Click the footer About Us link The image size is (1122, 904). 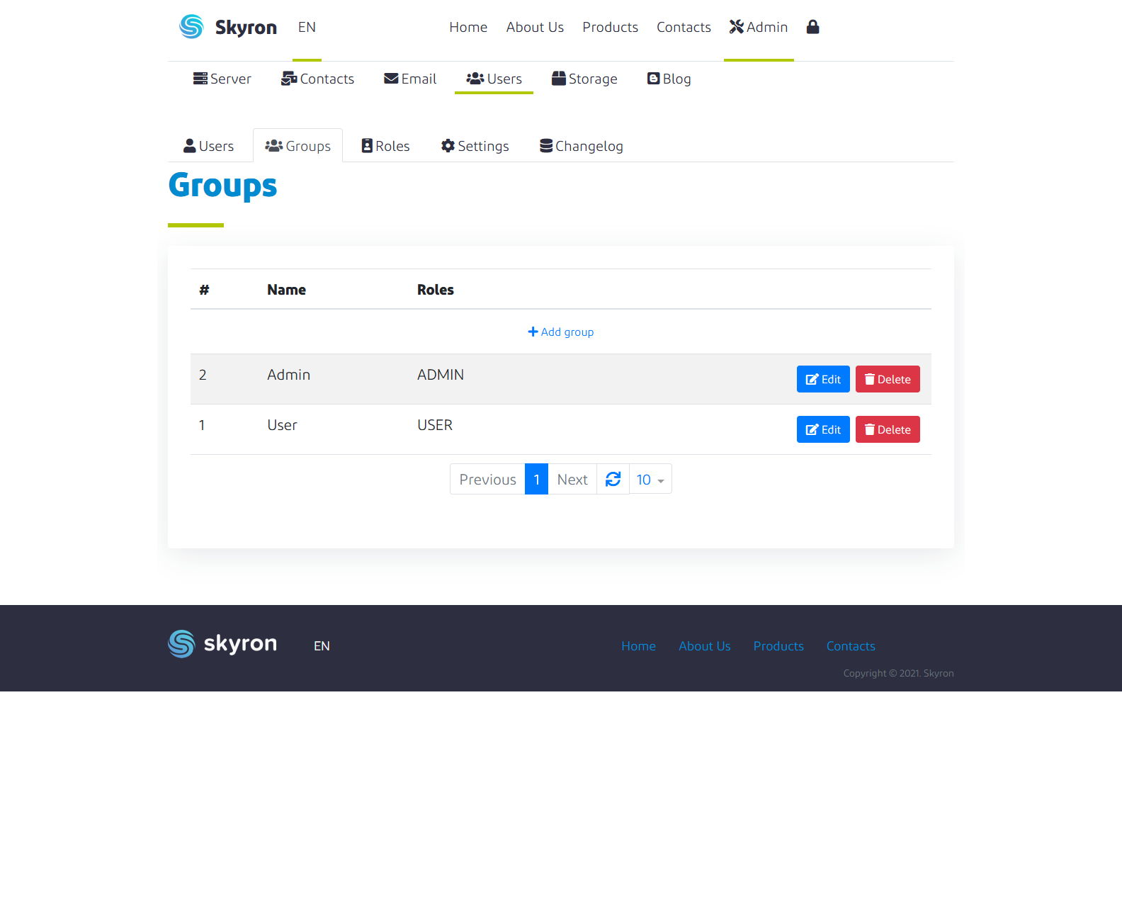tap(704, 646)
